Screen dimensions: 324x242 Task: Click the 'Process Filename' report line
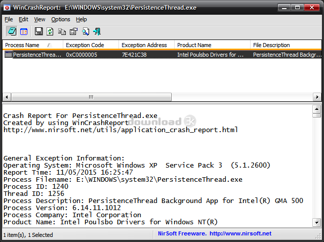[x=123, y=179]
